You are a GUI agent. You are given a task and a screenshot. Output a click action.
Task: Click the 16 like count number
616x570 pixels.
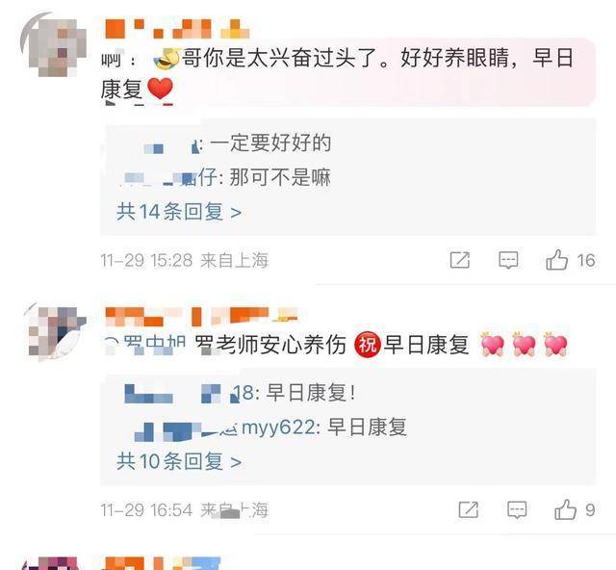[586, 261]
